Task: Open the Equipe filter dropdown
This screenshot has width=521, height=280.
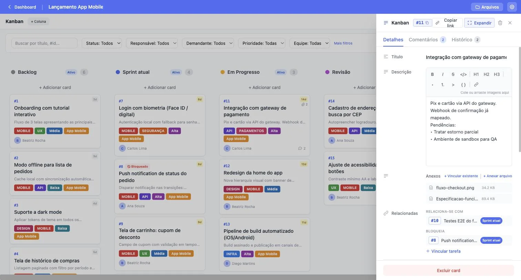Action: click(x=309, y=43)
